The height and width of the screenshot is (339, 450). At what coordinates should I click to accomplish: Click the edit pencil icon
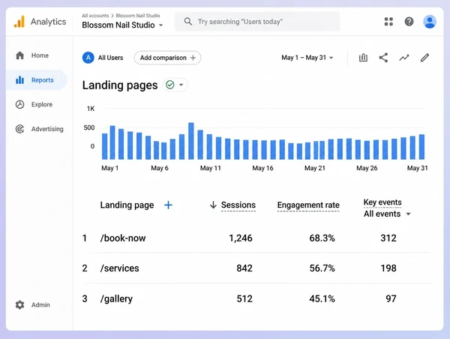pos(424,58)
